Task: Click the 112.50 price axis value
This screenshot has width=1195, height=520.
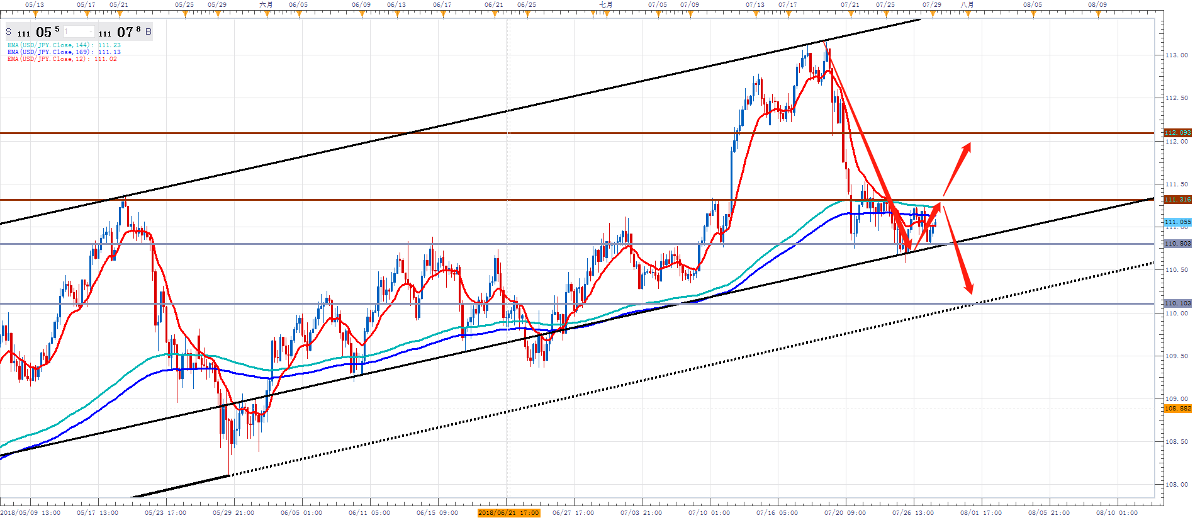Action: pos(1177,98)
